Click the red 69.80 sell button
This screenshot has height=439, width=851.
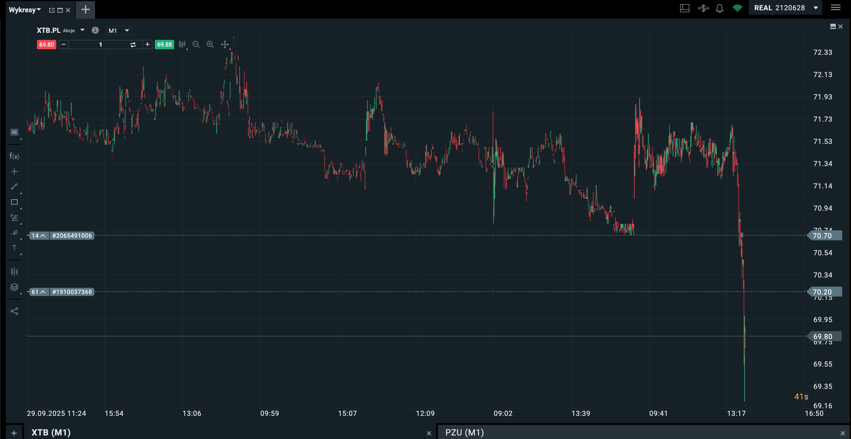click(47, 45)
